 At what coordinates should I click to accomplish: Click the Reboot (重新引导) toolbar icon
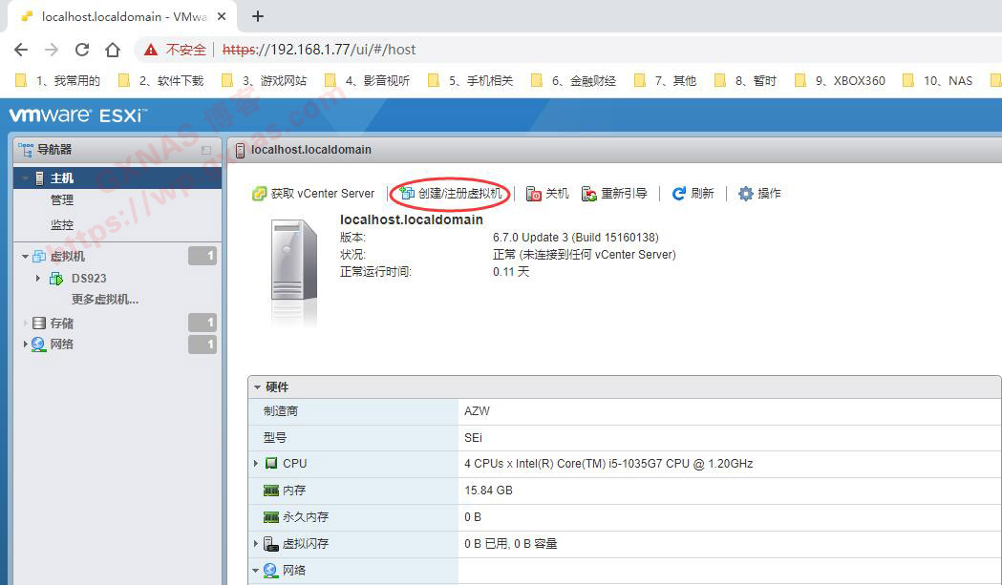(589, 194)
